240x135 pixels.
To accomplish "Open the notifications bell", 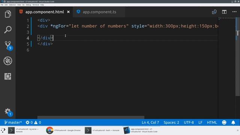I will click(233, 123).
